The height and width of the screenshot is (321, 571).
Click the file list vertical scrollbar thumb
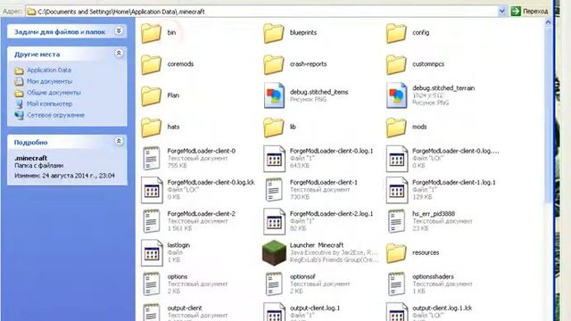548,115
